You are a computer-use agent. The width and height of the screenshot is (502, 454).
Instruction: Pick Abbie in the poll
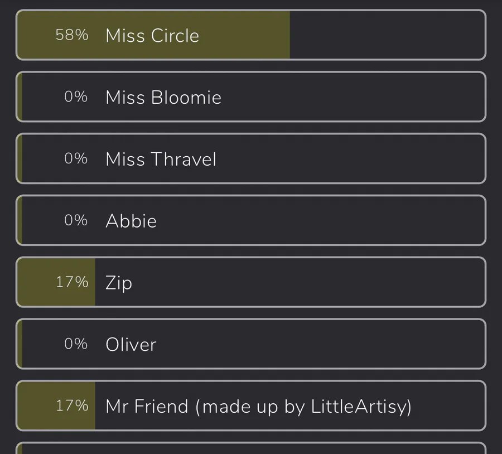pyautogui.click(x=251, y=220)
